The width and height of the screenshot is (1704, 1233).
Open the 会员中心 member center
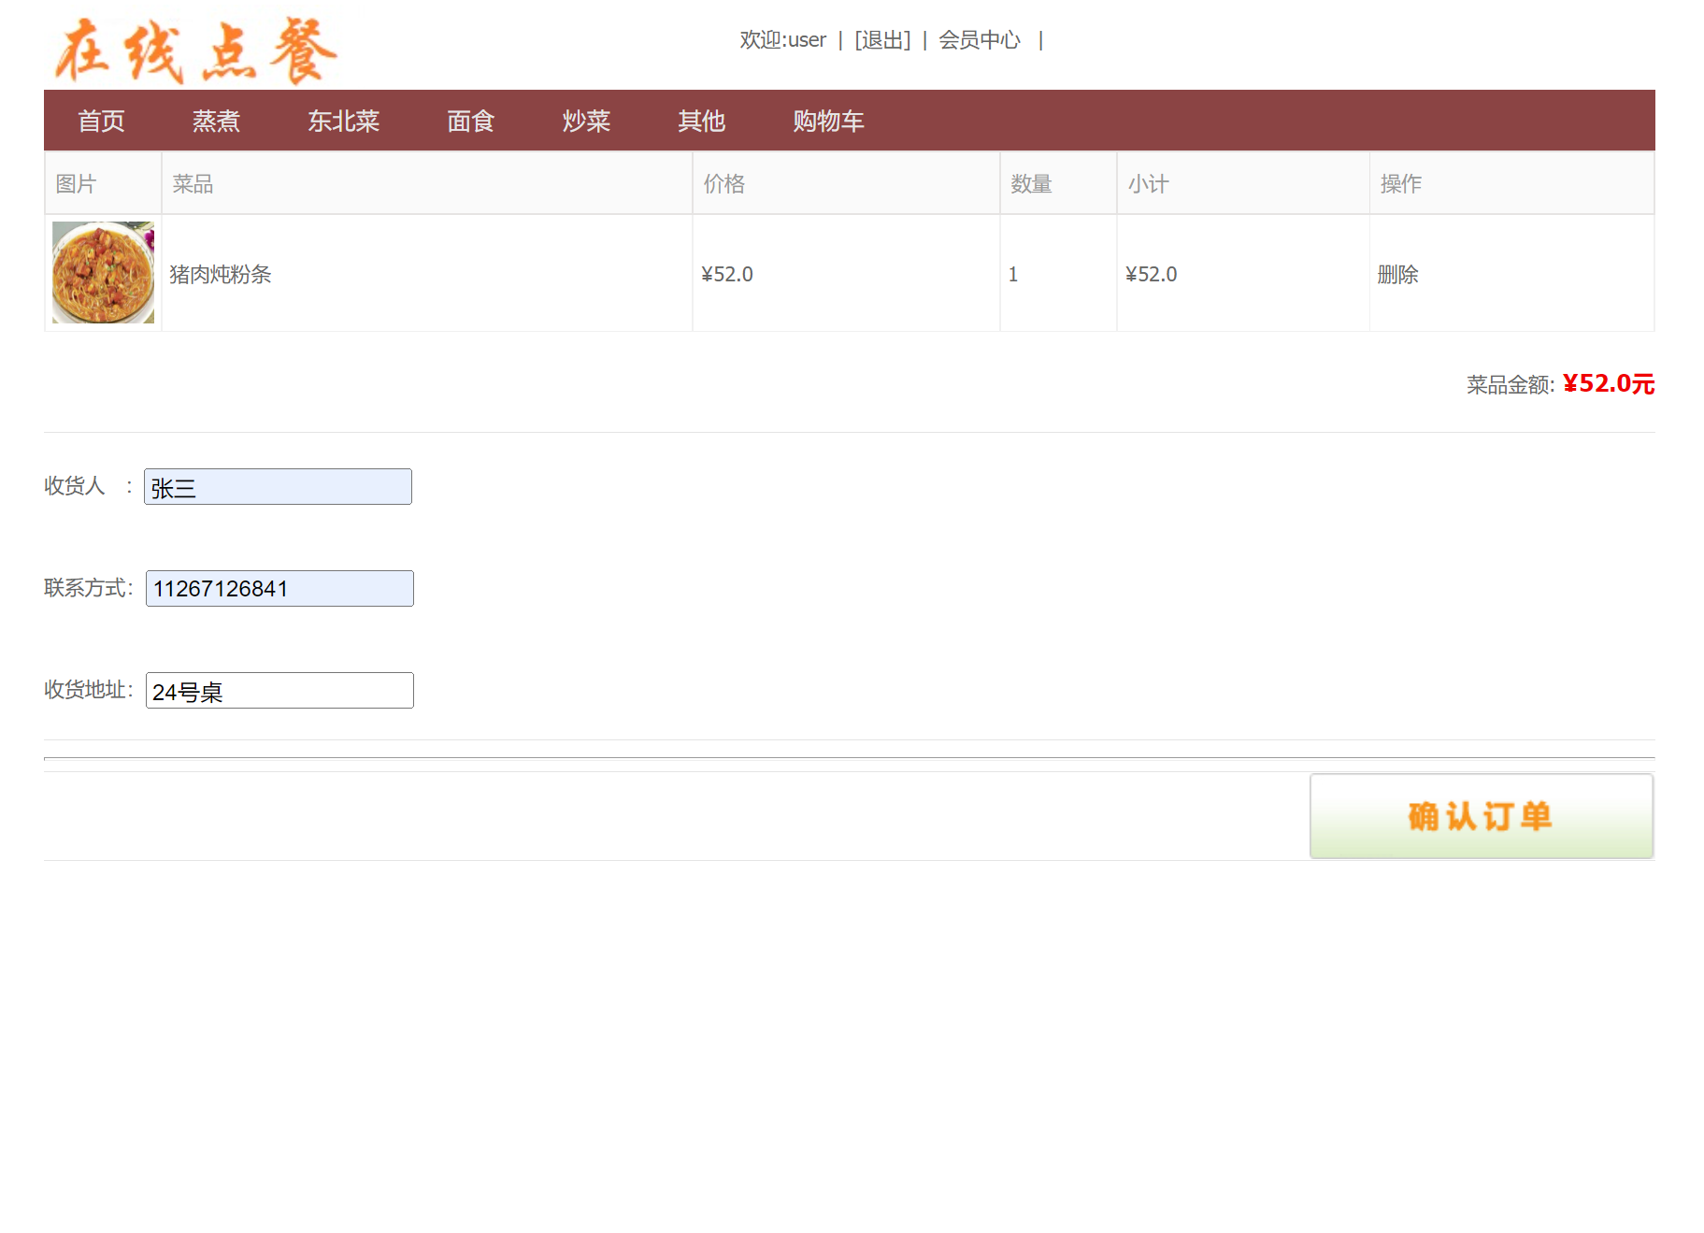coord(980,39)
